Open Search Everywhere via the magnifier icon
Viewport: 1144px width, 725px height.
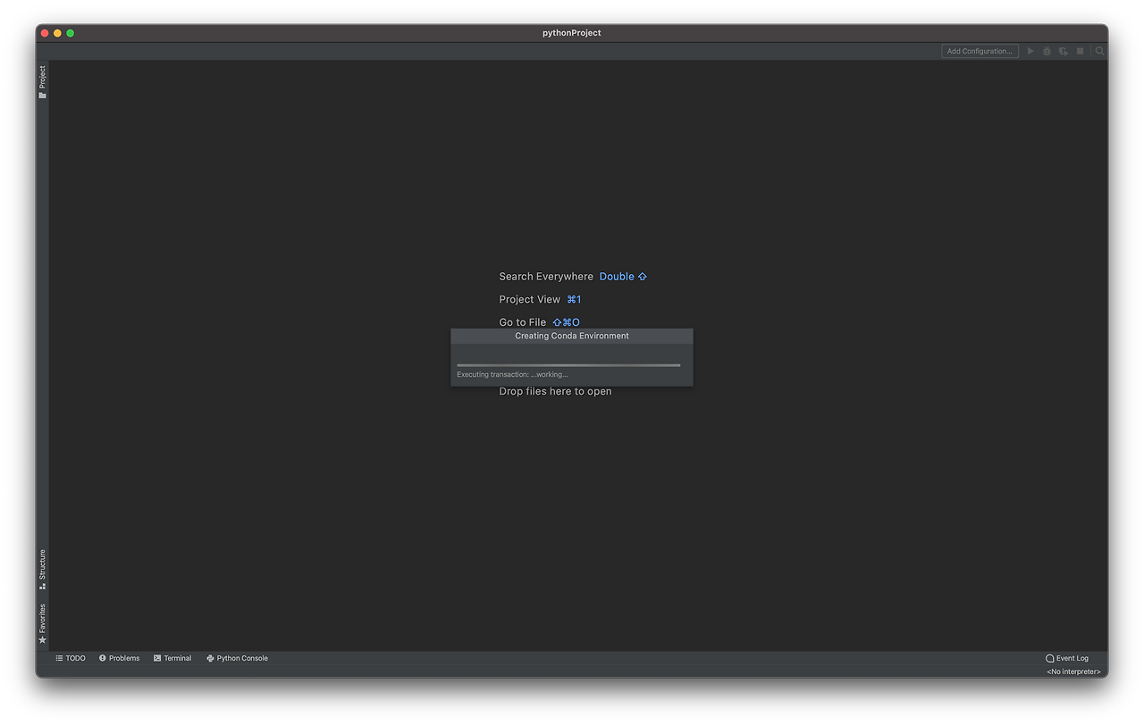(1099, 51)
